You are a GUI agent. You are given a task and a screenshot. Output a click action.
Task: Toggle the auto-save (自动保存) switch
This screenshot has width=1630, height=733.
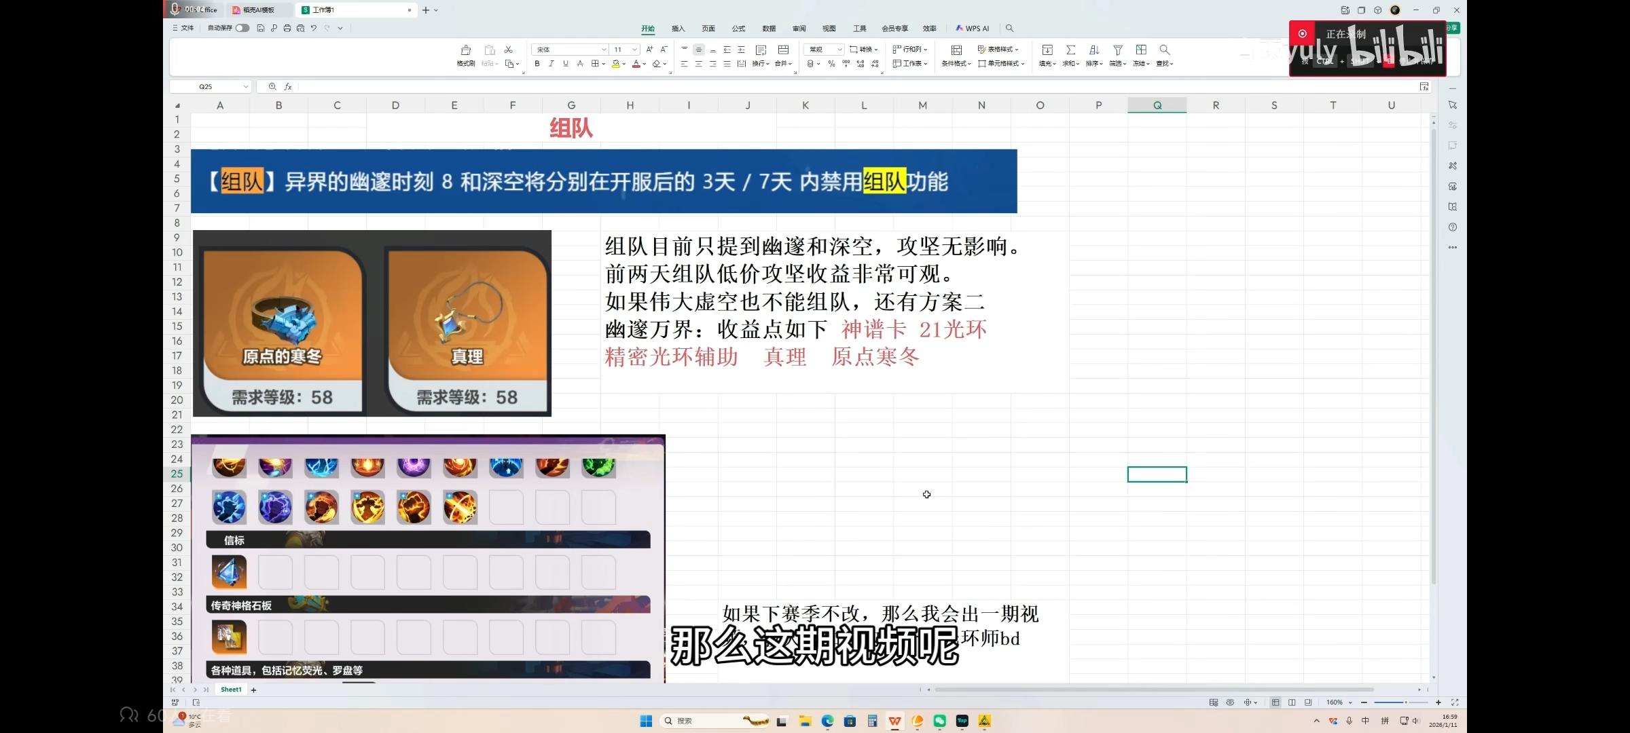tap(242, 28)
